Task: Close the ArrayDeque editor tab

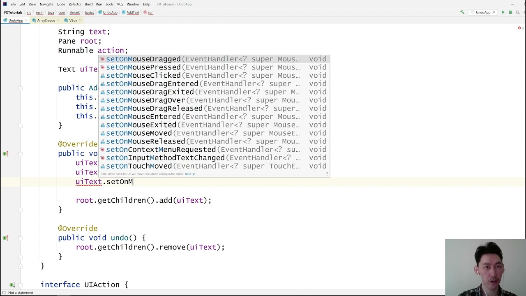Action: tap(59, 20)
